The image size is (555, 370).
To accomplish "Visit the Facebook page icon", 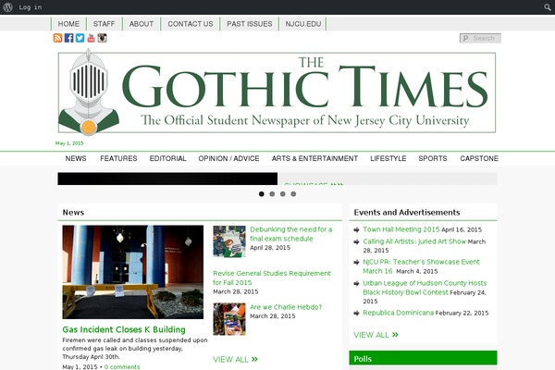I will 69,38.
